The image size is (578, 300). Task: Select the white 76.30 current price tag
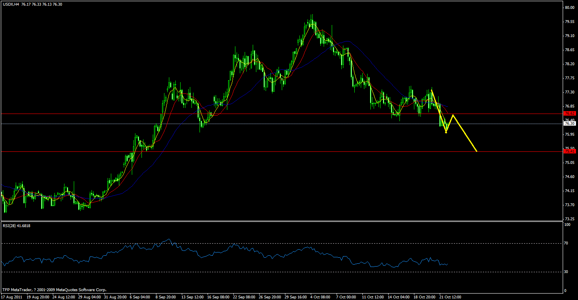point(570,123)
